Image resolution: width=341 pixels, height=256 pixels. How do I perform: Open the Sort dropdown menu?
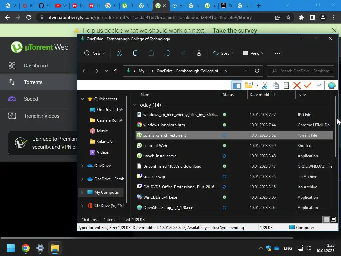click(x=223, y=53)
